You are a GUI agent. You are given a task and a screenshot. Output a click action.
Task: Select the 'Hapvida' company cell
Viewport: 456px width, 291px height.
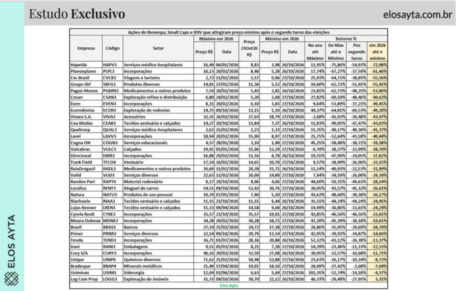(x=86, y=65)
